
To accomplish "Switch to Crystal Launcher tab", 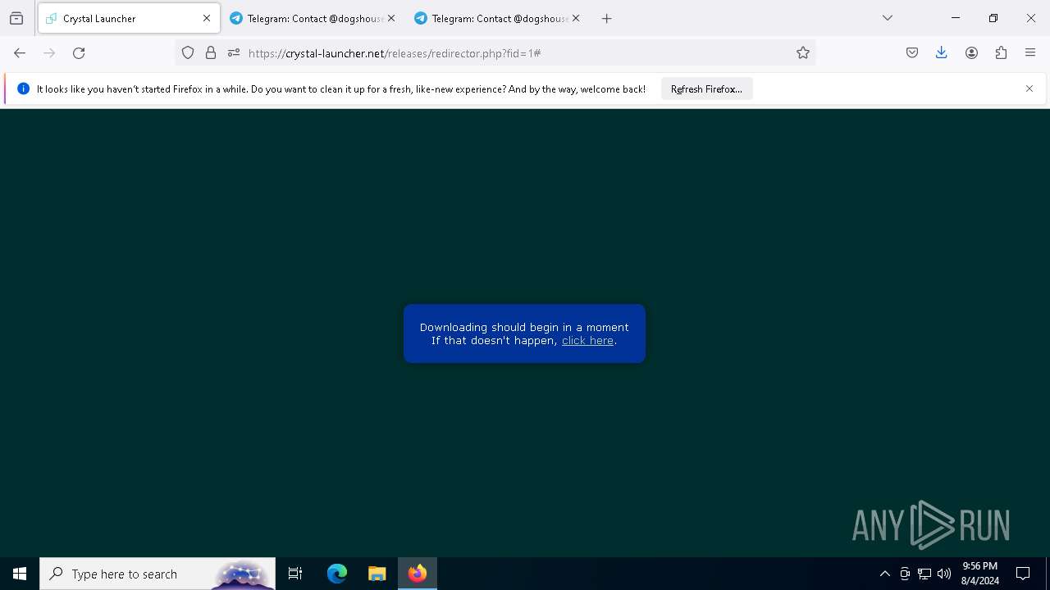I will click(129, 18).
